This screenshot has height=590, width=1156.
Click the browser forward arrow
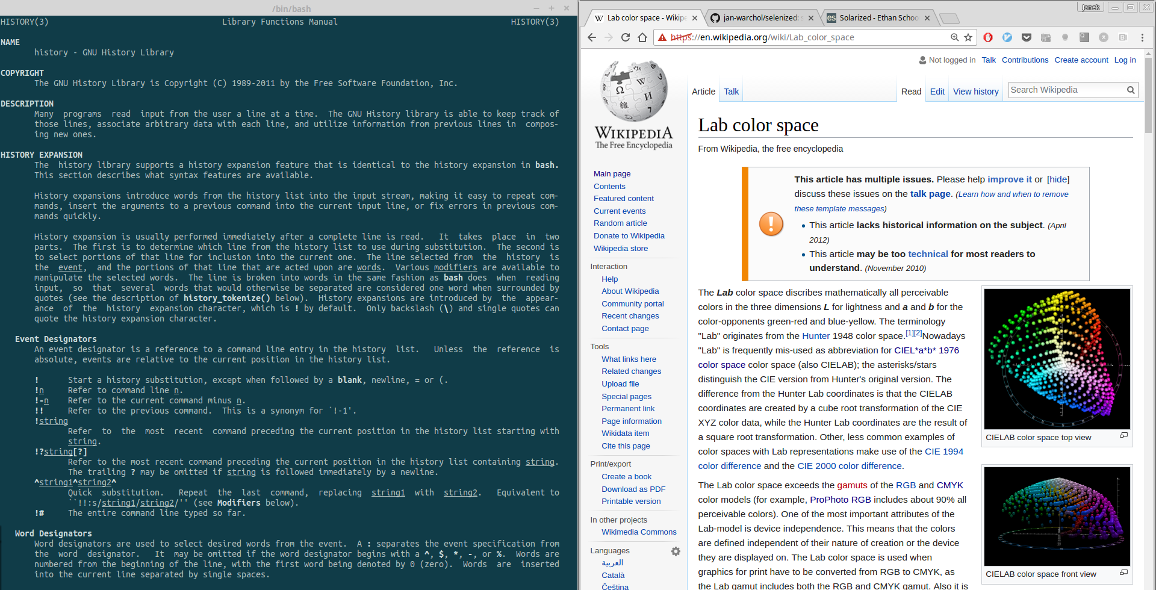tap(609, 37)
